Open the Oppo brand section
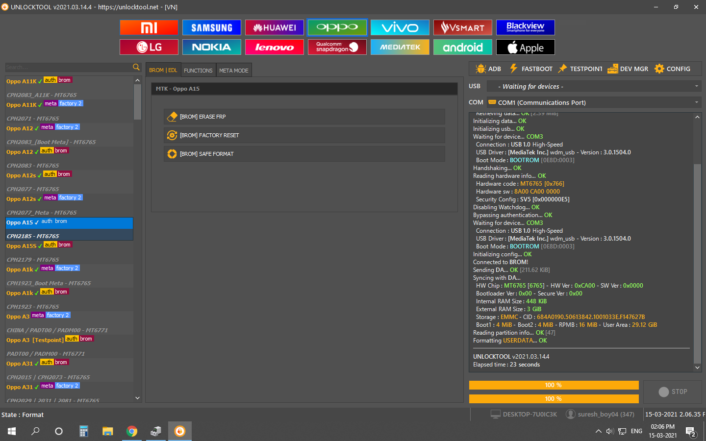 pos(337,27)
